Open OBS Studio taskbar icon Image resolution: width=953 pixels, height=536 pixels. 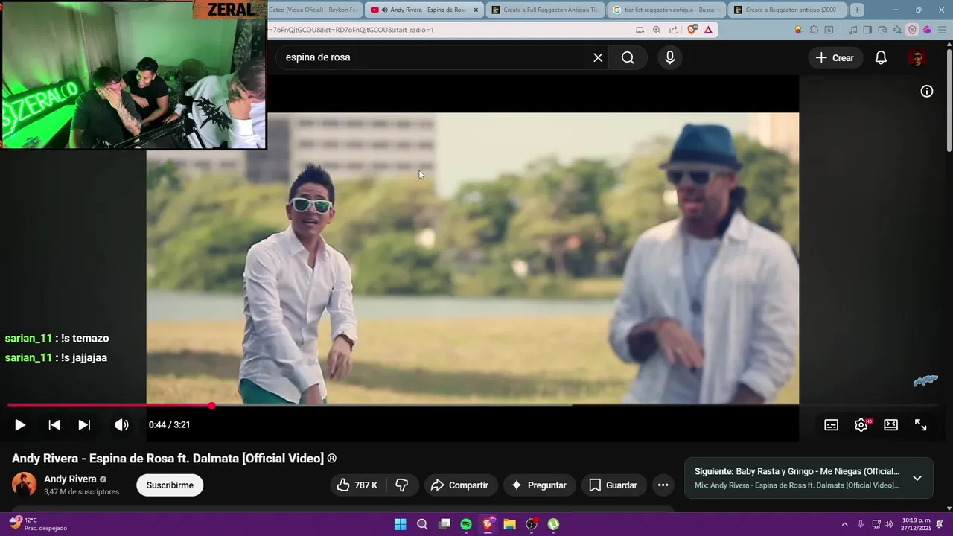tap(532, 524)
